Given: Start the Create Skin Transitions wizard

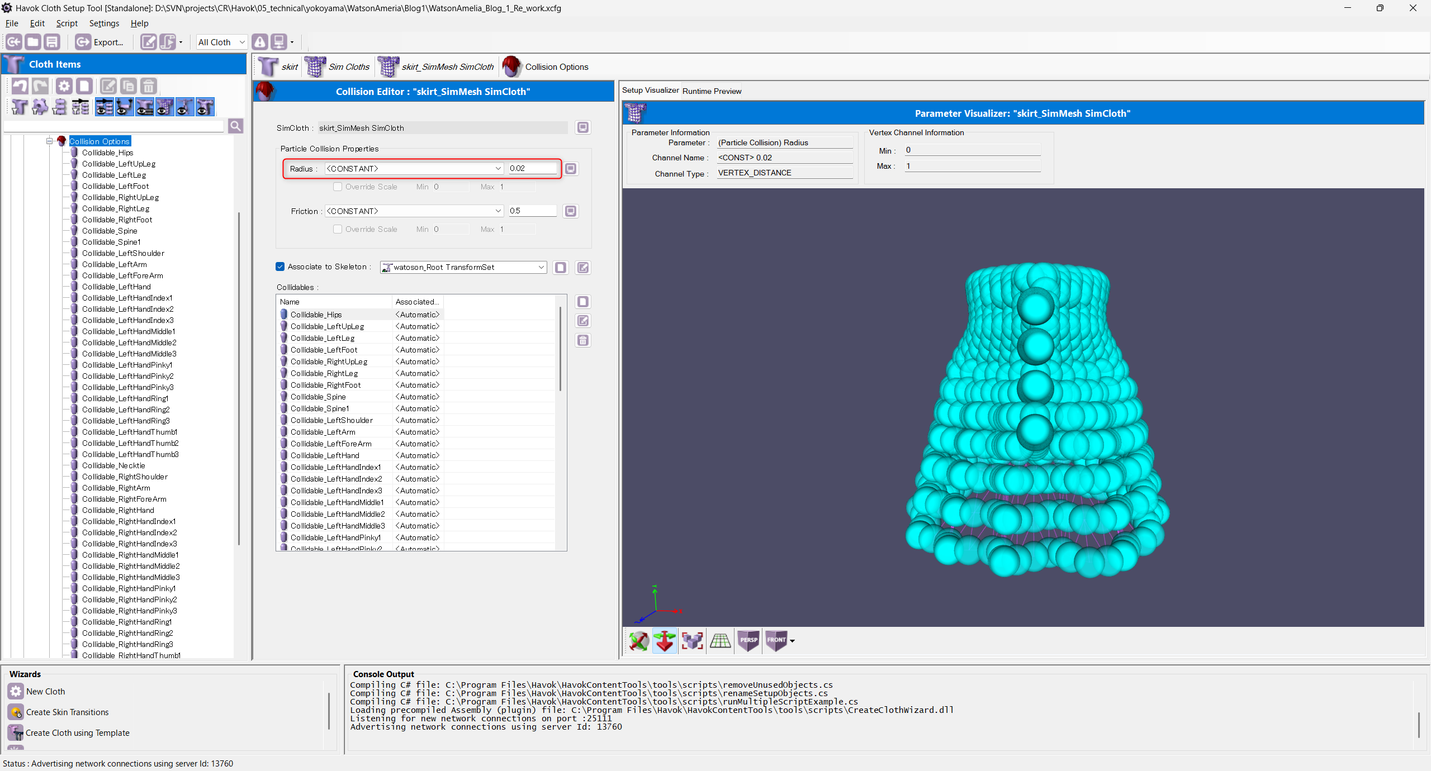Looking at the screenshot, I should (x=59, y=712).
